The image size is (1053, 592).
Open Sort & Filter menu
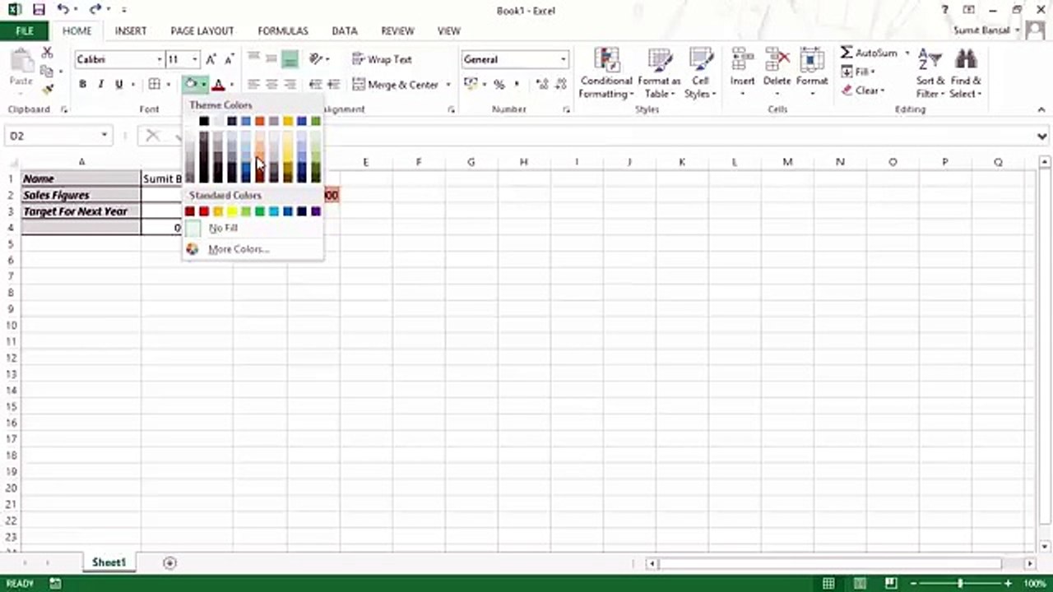930,73
